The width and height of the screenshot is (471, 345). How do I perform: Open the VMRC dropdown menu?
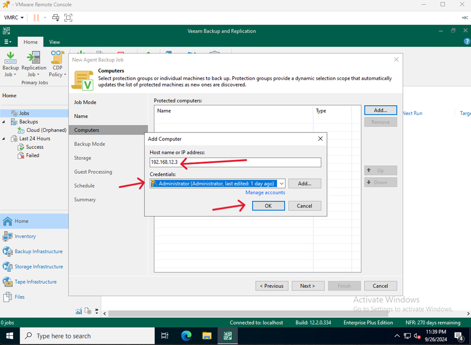pos(13,17)
